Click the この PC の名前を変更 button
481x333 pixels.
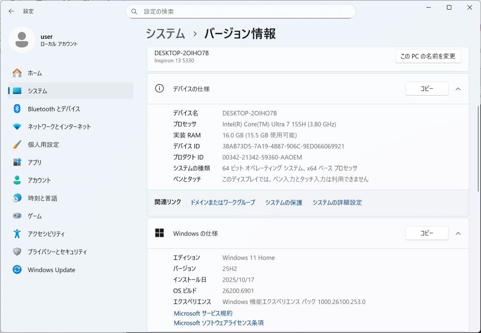(x=428, y=56)
